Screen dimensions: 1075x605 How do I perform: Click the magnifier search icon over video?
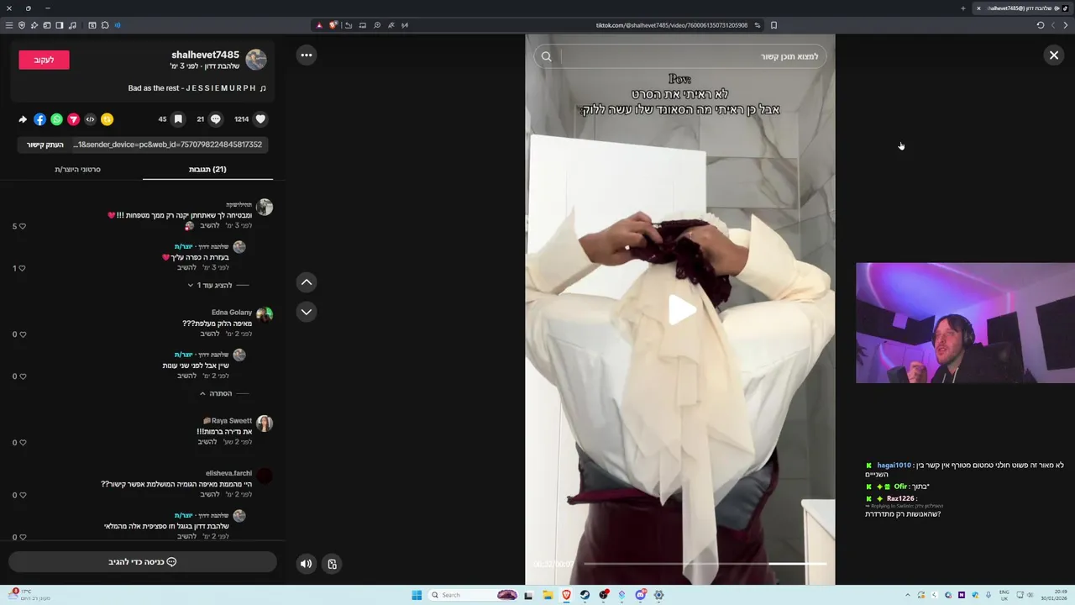pos(547,56)
